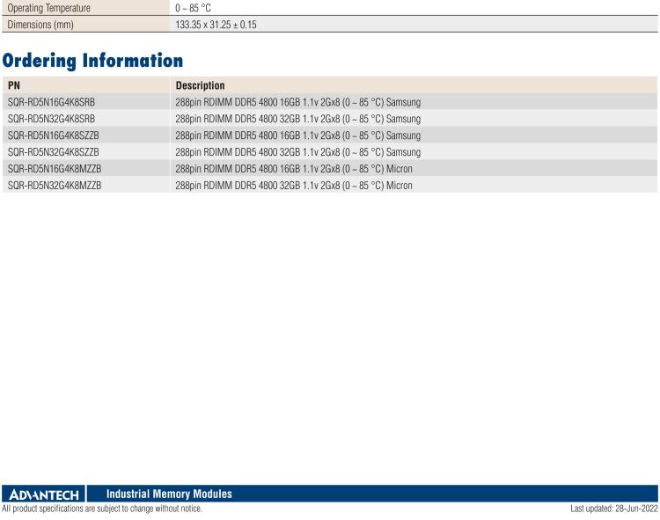The height and width of the screenshot is (520, 660).
Task: Click part number SQR-RD5N32G4K8MZZB
Action: [x=54, y=186]
